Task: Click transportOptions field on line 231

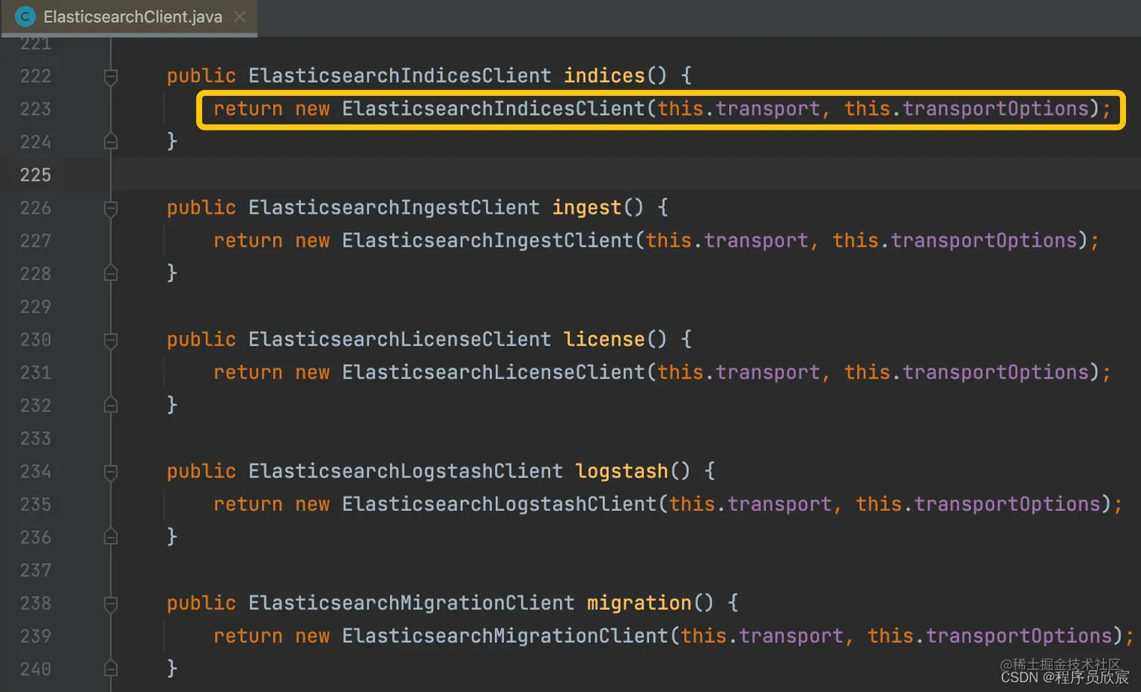Action: 996,372
